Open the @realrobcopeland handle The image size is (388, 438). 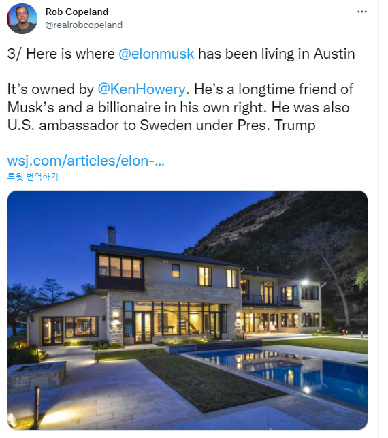(84, 25)
